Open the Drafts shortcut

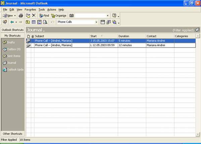click(9, 42)
